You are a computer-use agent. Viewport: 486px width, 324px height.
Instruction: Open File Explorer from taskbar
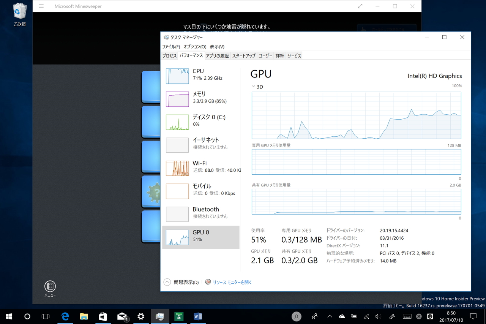click(84, 316)
